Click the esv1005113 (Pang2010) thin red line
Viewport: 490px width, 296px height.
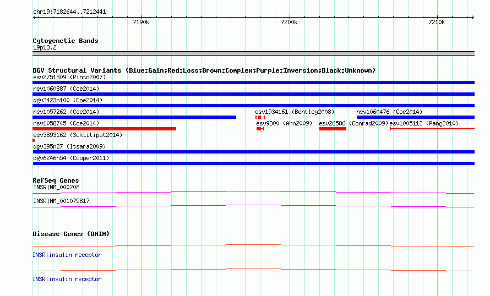[x=432, y=128]
